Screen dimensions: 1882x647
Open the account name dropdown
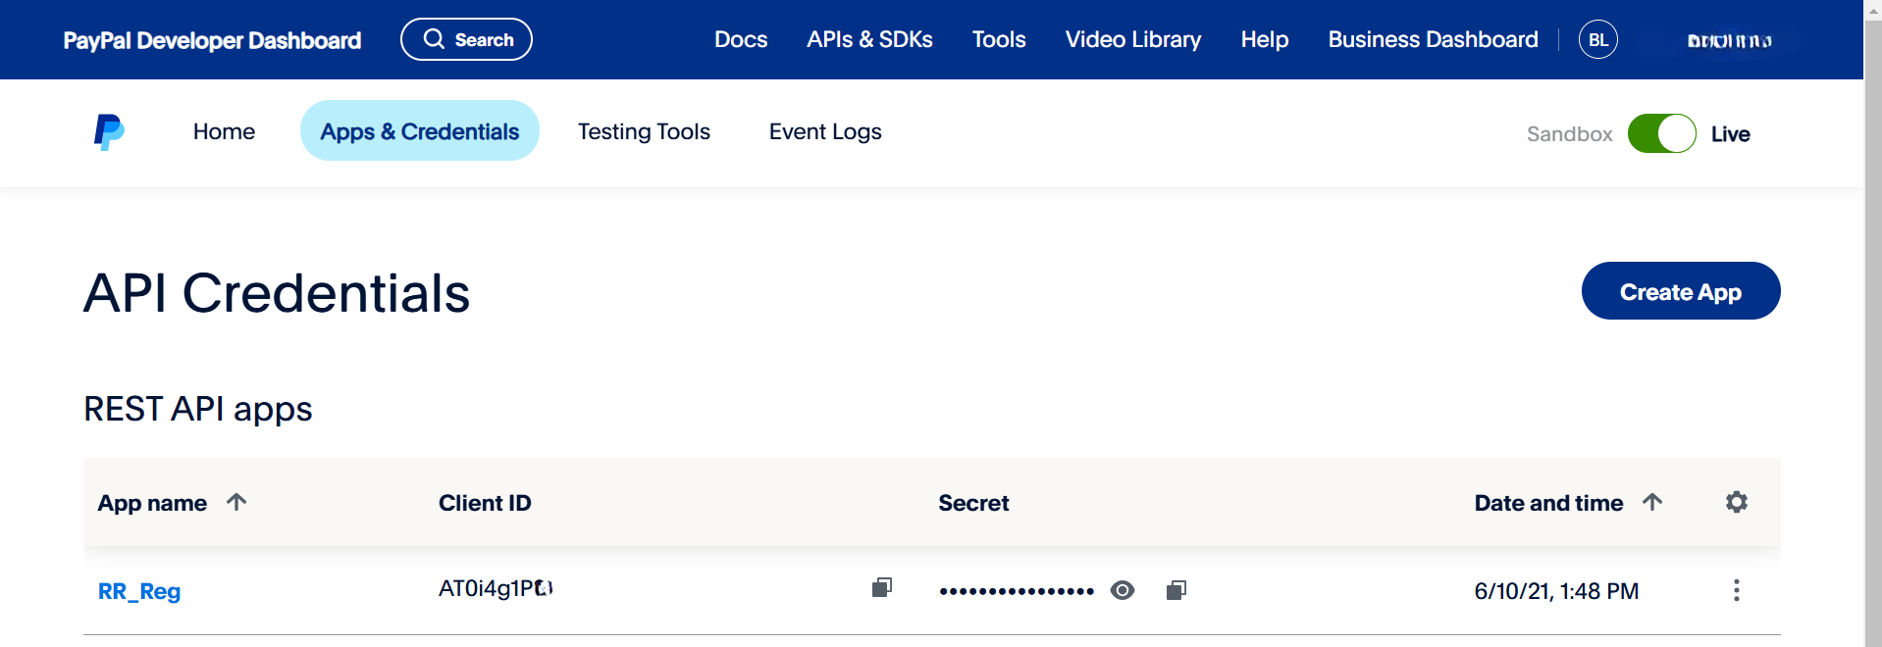[1729, 41]
